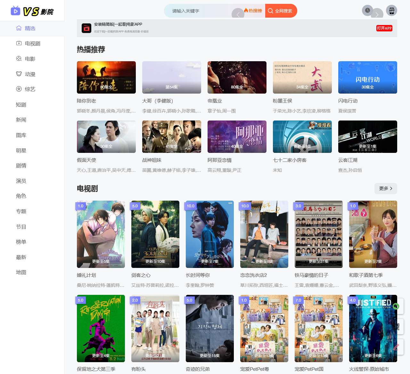Click the 铁马豪情的日子 title link
410x374 pixels.
point(311,275)
